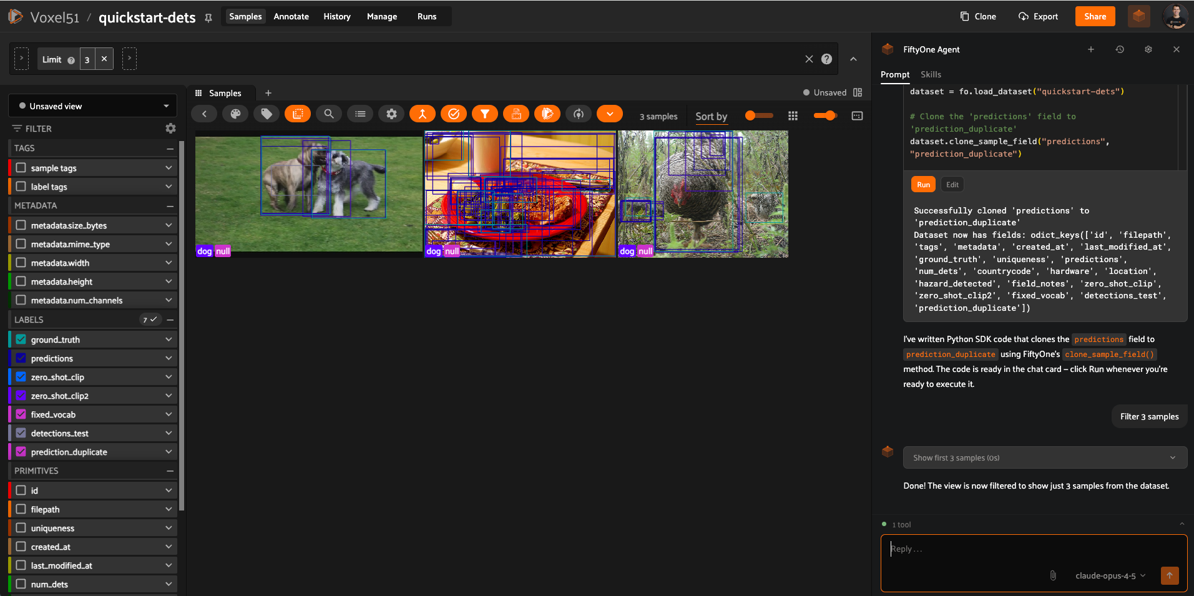The height and width of the screenshot is (596, 1194).
Task: Expand Show first 3 samples card
Action: coord(1045,457)
